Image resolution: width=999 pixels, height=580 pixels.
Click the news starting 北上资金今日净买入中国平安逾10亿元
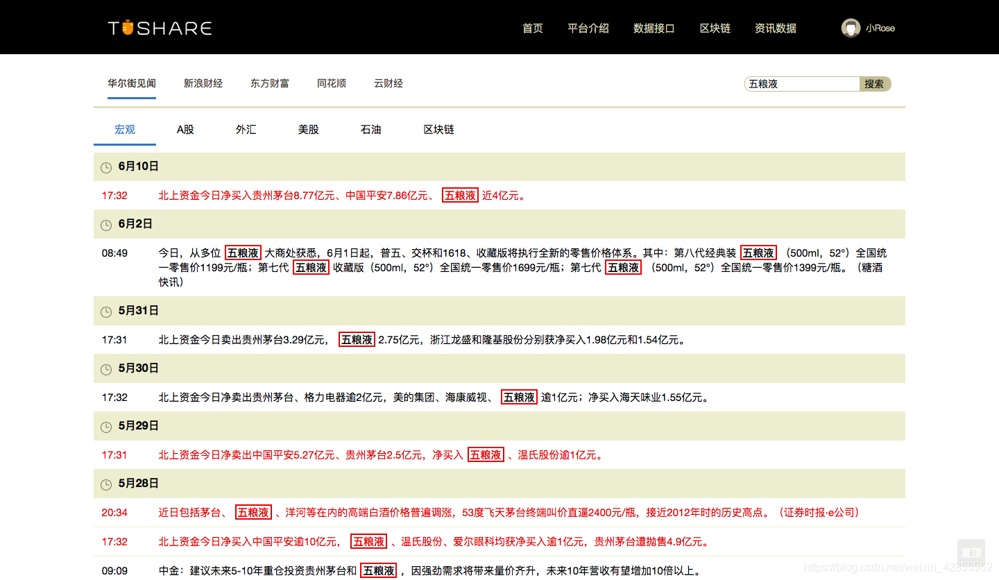tap(435, 542)
